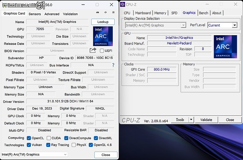This screenshot has width=243, height=160.
Task: Click the version text Ver. 2.09.0.x64
Action: point(156,121)
